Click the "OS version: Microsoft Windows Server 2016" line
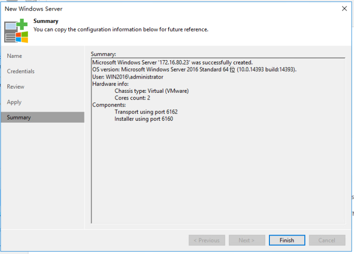354x254 pixels. click(194, 69)
